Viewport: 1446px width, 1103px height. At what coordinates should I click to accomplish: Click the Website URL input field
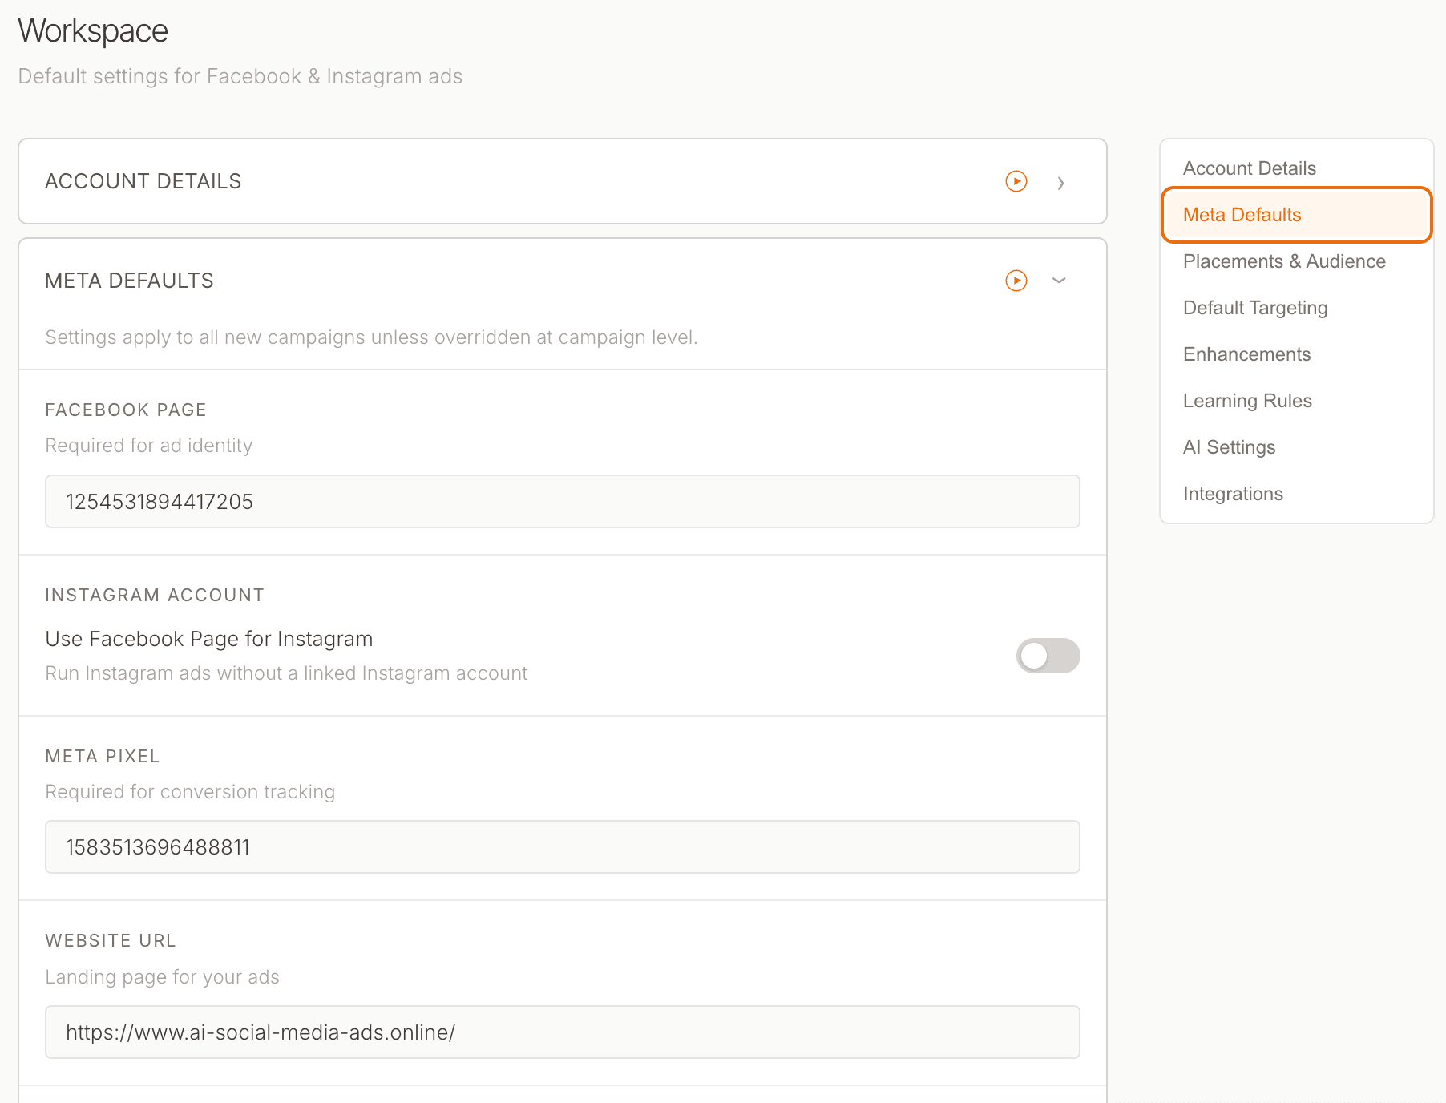point(563,1032)
